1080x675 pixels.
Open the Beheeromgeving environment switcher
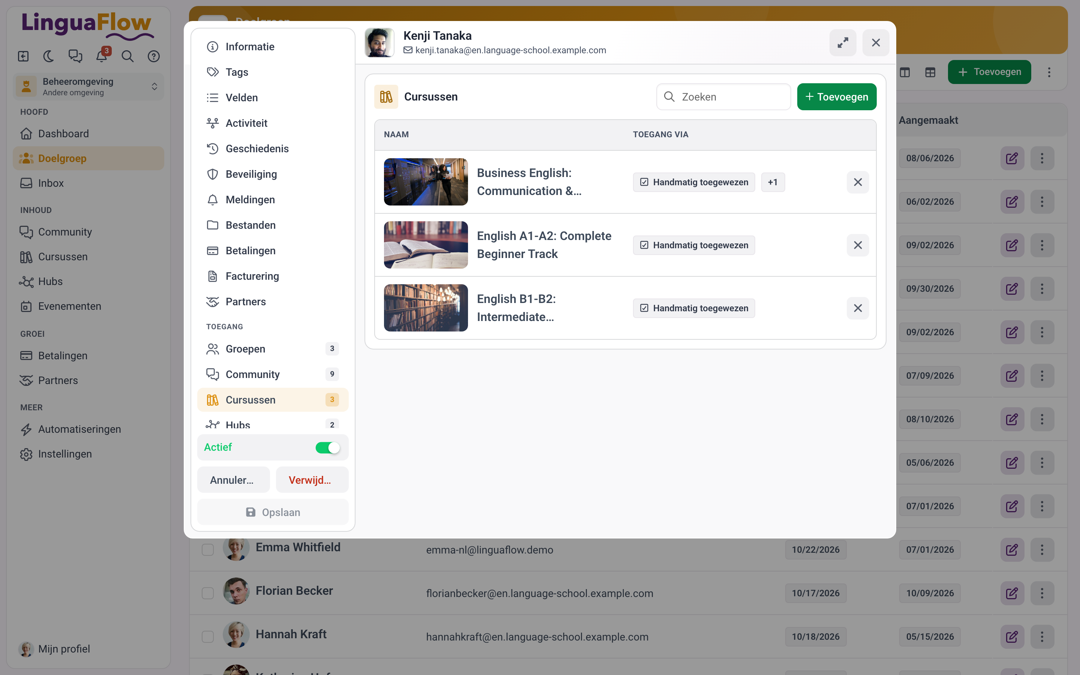(88, 87)
